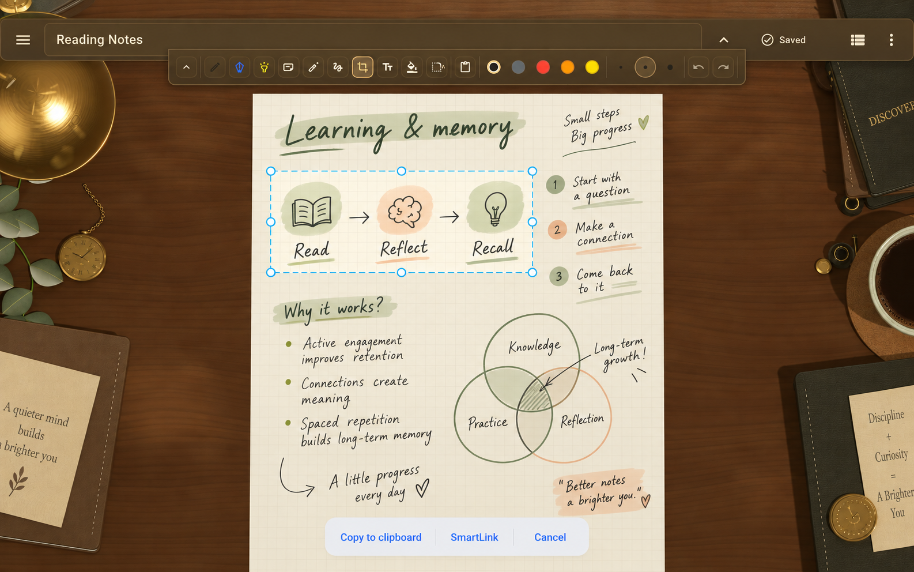The image size is (914, 572).
Task: Select the yellow highlighter tool
Action: pos(264,67)
